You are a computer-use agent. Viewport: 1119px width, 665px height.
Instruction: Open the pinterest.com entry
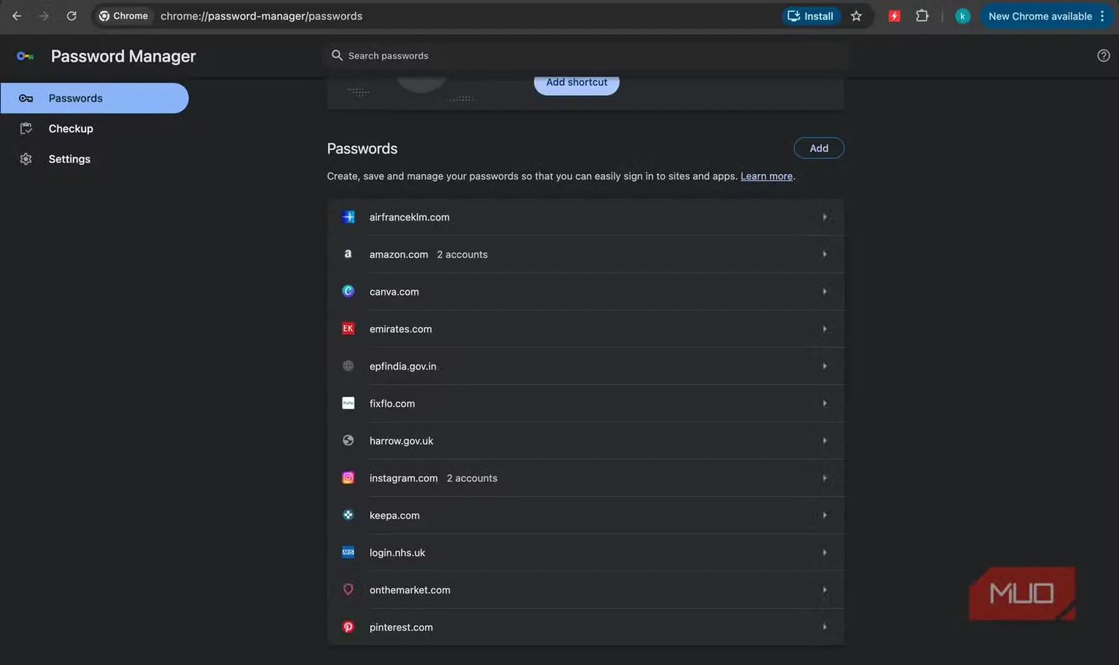point(586,627)
